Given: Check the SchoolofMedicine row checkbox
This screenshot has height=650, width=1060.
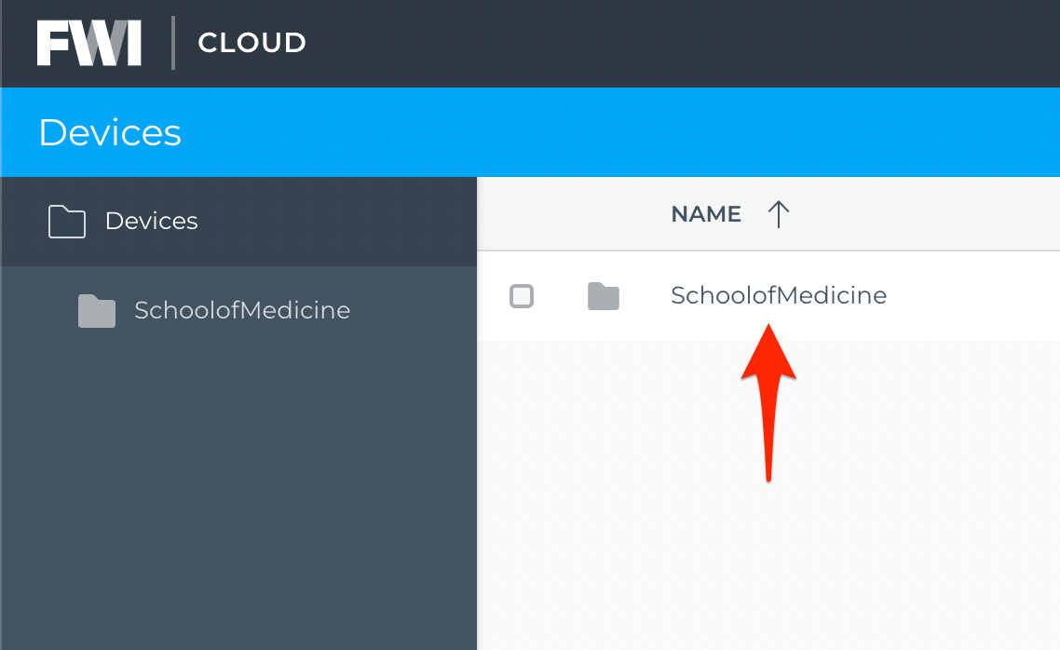Looking at the screenshot, I should coord(522,296).
